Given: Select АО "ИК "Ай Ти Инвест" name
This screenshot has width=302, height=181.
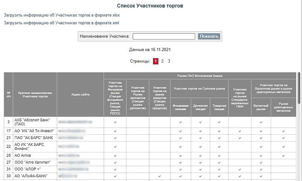Looking at the screenshot, I should click(x=35, y=131).
